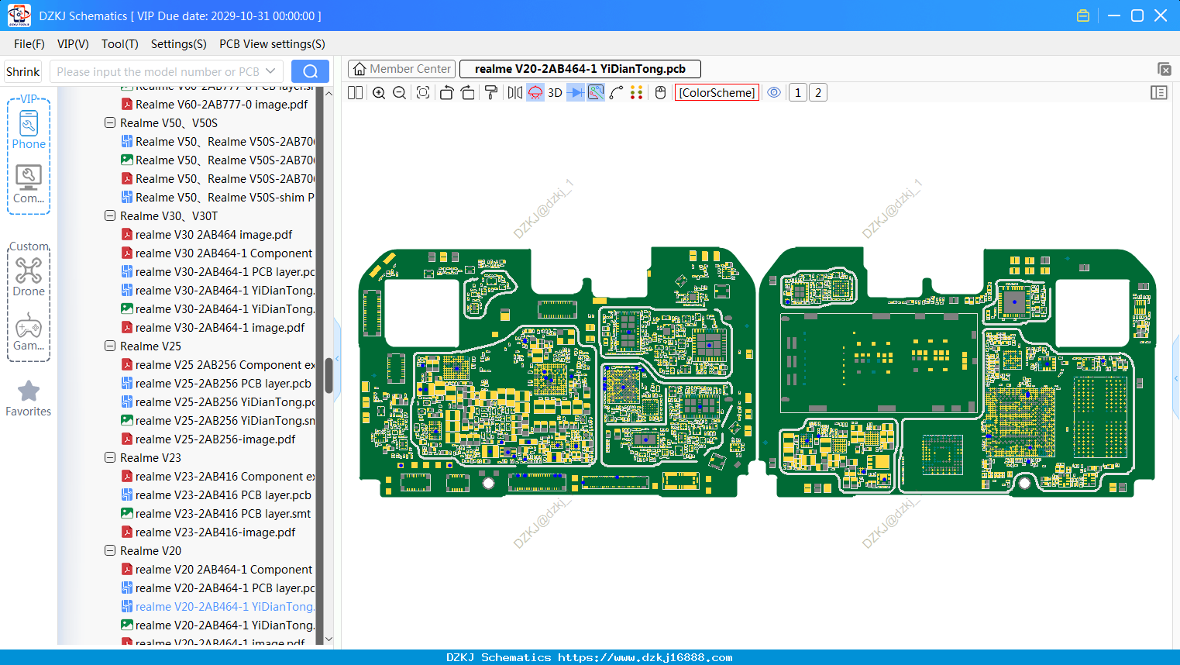Click the mouse settings icon
Image resolution: width=1180 pixels, height=665 pixels.
pos(660,93)
